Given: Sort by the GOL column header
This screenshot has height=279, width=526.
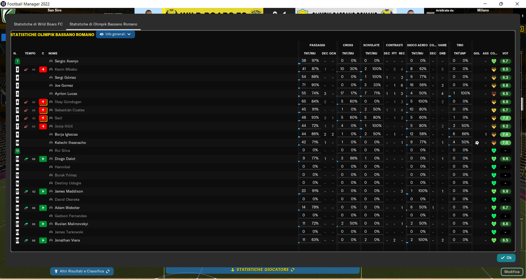Looking at the screenshot, I should click(x=477, y=53).
